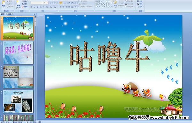The width and height of the screenshot is (192, 123).
Task: Click the font color A icon
Action: click(x=55, y=7)
